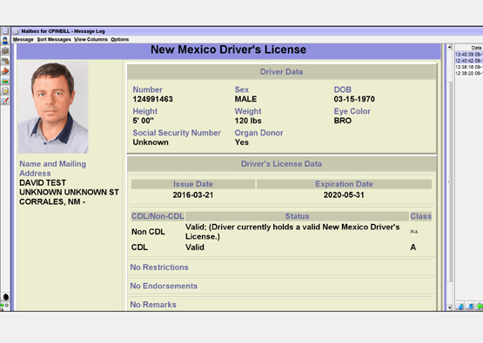
Task: Select the 12:40:42 message row
Action: 469,61
